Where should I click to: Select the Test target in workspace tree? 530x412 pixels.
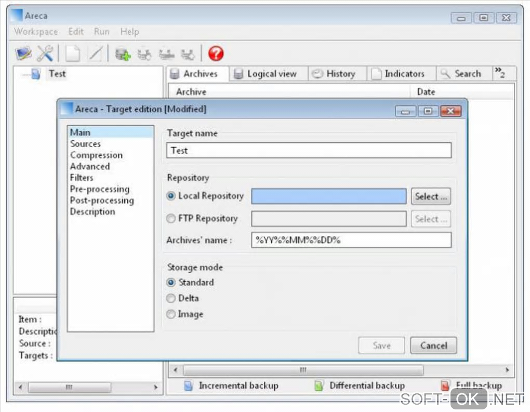click(x=57, y=74)
